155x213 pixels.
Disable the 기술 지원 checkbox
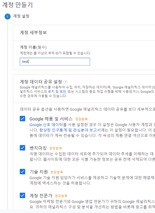tap(22, 172)
